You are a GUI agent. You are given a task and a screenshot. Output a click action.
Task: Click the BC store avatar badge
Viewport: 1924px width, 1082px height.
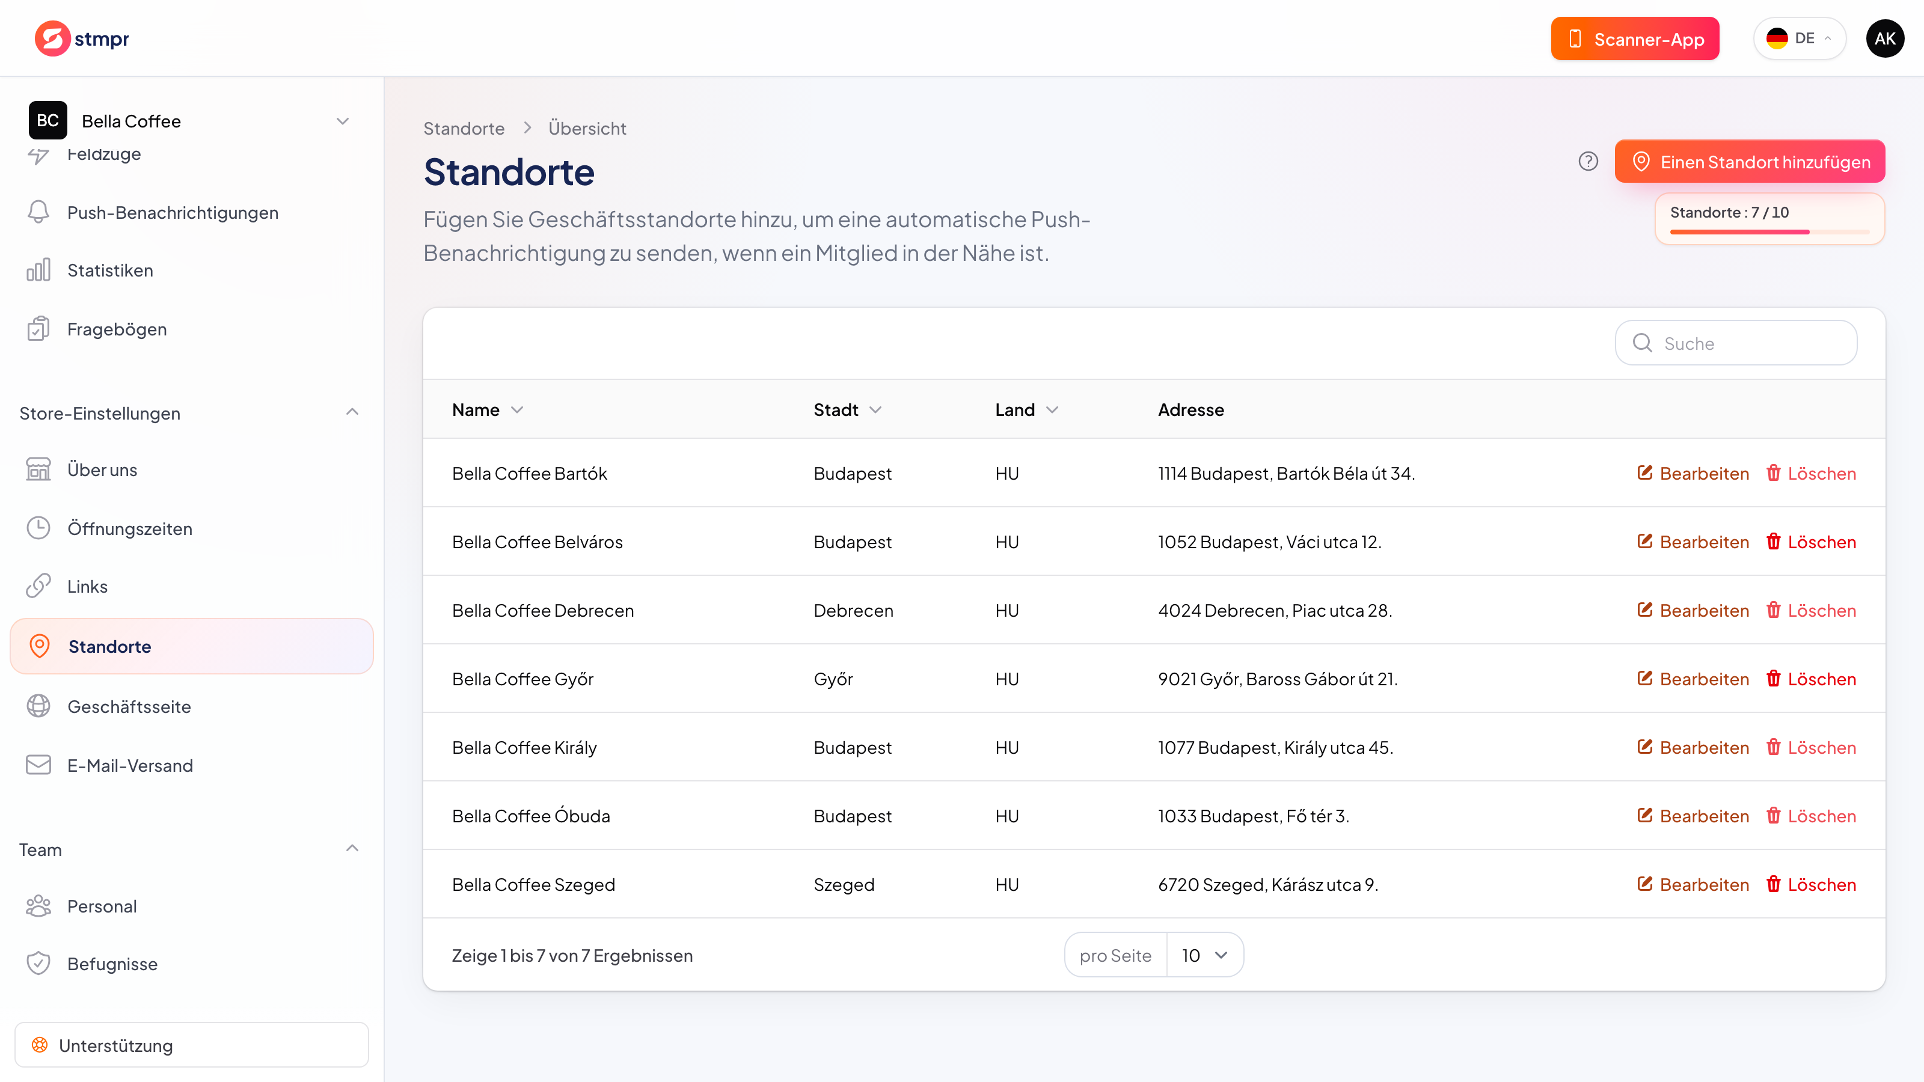point(48,120)
